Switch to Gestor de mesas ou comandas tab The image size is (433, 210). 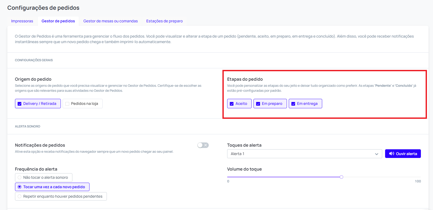pos(111,21)
